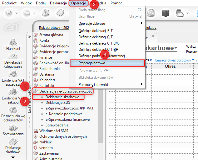Click the globe toolbar icon
198x160 pixels.
[x=151, y=13]
